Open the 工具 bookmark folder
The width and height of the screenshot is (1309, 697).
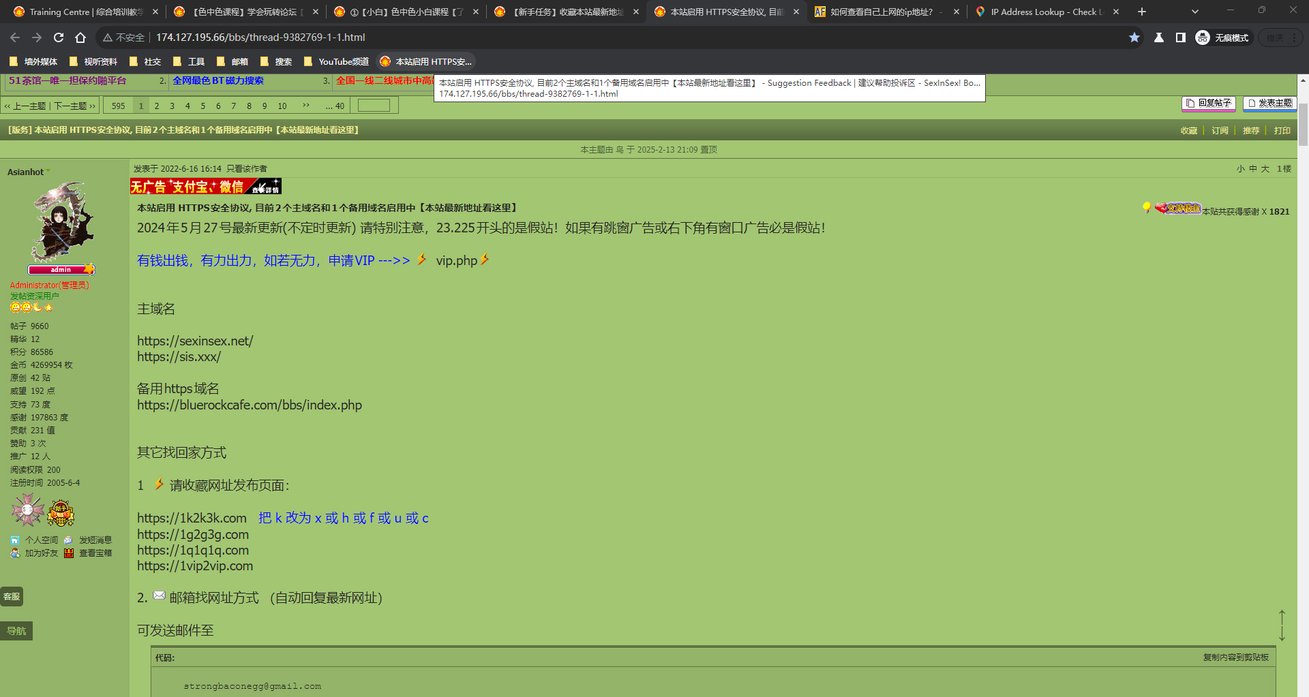pyautogui.click(x=189, y=61)
